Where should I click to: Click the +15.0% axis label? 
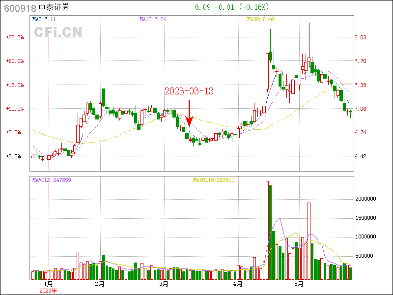click(x=15, y=85)
